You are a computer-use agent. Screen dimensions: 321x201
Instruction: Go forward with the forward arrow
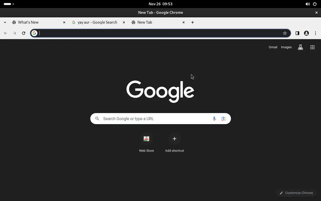point(15,33)
